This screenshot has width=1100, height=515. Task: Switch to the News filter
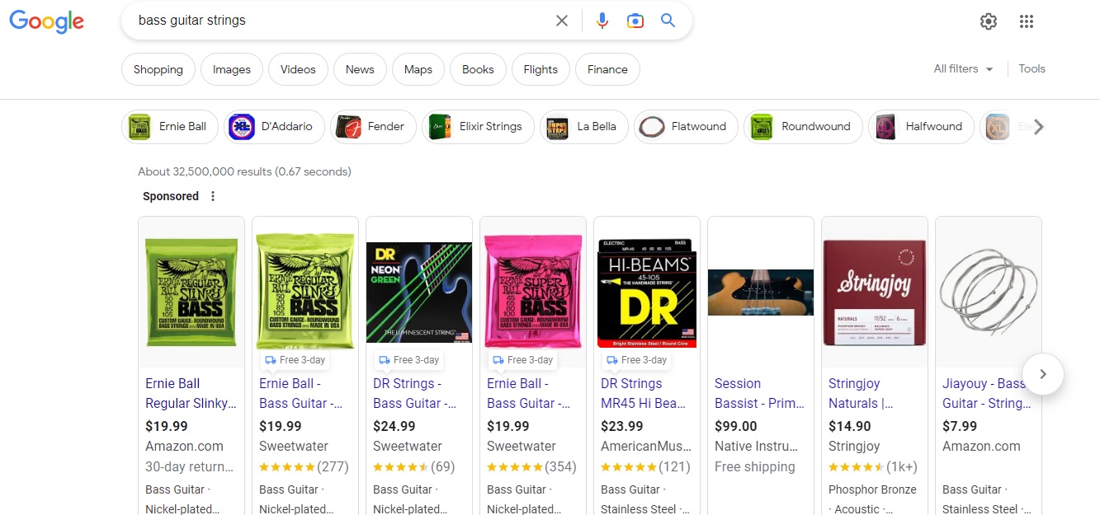click(360, 69)
